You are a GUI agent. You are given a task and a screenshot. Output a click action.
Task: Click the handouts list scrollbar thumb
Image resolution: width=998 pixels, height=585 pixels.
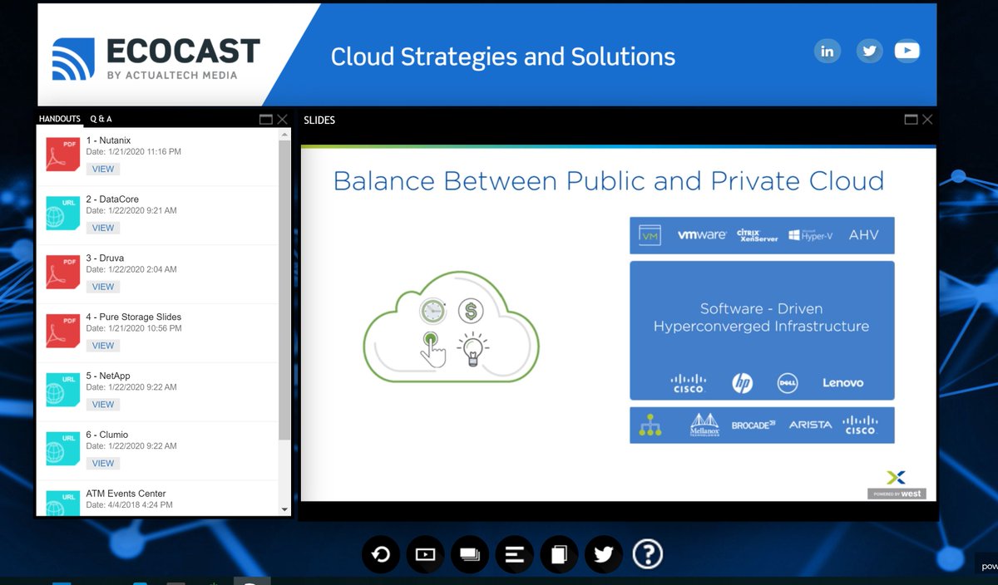(x=284, y=291)
